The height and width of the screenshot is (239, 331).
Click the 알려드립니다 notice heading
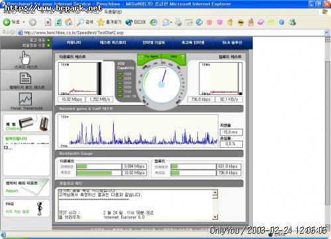click(16, 139)
